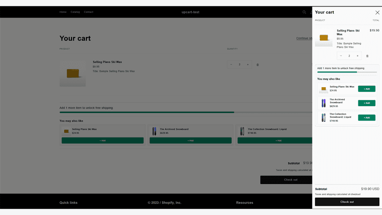Click Check out in the cart drawer
The width and height of the screenshot is (382, 215).
point(347,202)
